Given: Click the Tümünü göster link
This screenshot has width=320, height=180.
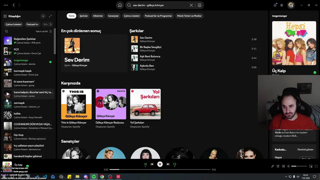Looking at the screenshot, I should coord(305,149).
